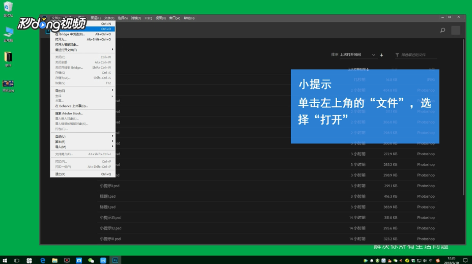Click the Windows Start button
The width and height of the screenshot is (472, 264).
tap(5, 260)
